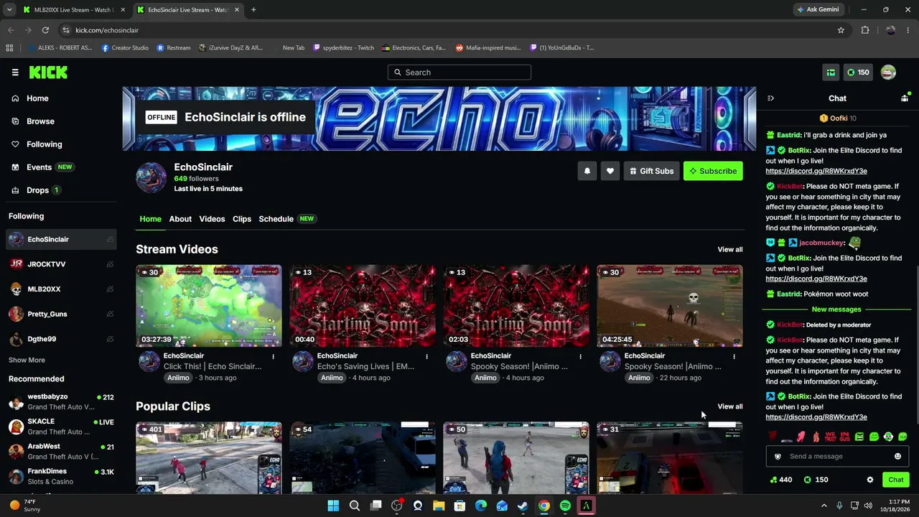Open emoji picker in chat message box
Image resolution: width=919 pixels, height=517 pixels.
[x=897, y=457]
